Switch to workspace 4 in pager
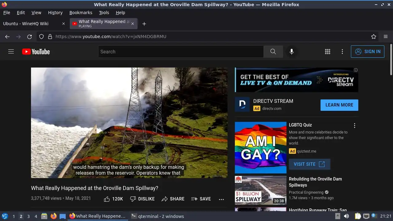Viewport: 393px width, 221px height. click(x=36, y=216)
